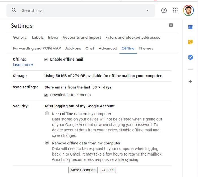Switch to the Themes tab
198x177 pixels.
tap(146, 48)
